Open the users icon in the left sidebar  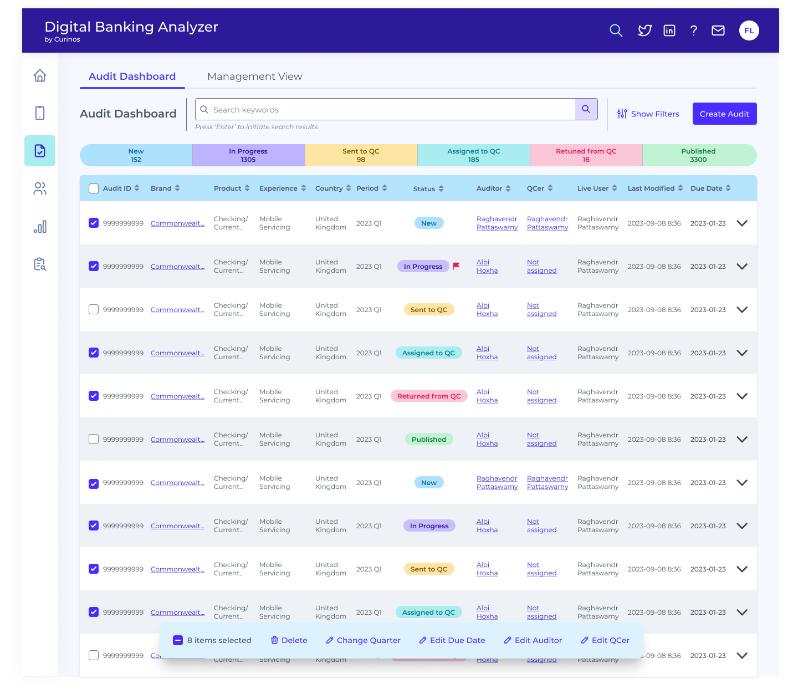[39, 188]
